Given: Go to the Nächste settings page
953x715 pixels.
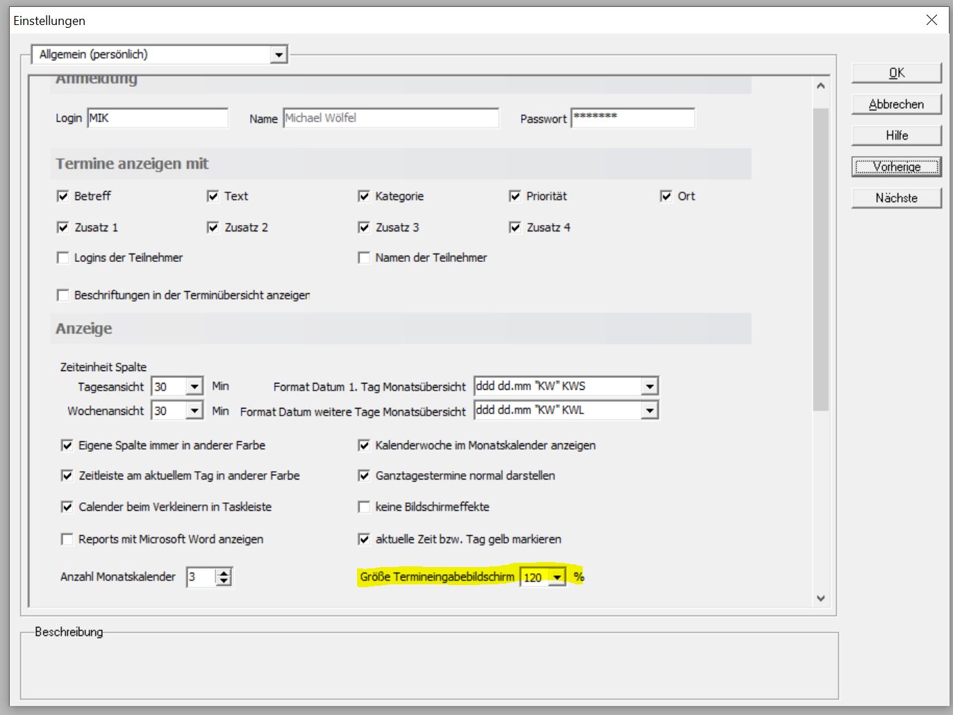Looking at the screenshot, I should click(896, 197).
